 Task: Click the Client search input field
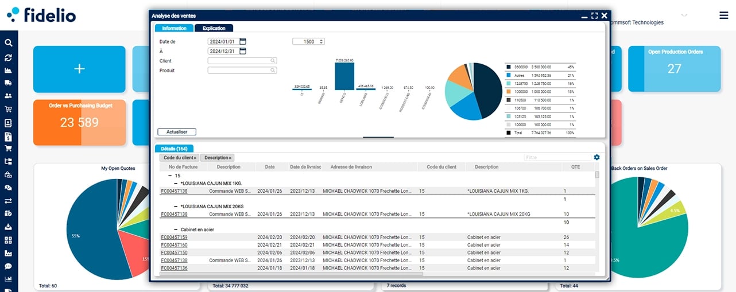pos(242,61)
